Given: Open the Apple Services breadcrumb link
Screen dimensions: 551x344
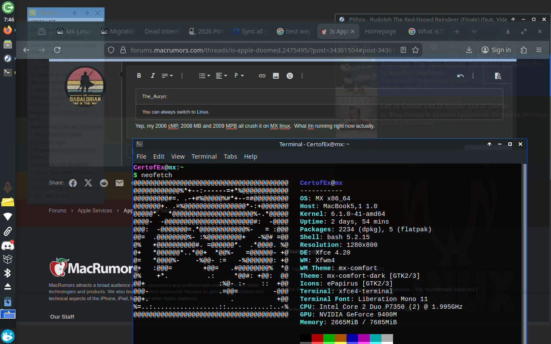Looking at the screenshot, I should (x=95, y=210).
